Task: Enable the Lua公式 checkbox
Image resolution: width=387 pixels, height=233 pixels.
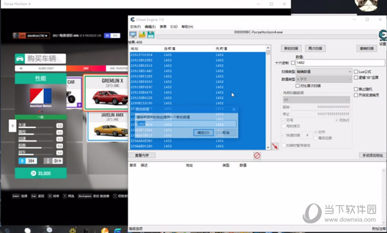Action: pos(356,71)
